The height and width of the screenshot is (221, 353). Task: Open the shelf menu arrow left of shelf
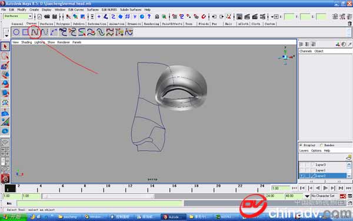(x=6, y=36)
